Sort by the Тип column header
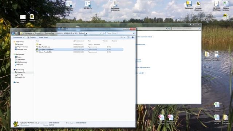Viewport: 233px width, 131px height. (89, 41)
